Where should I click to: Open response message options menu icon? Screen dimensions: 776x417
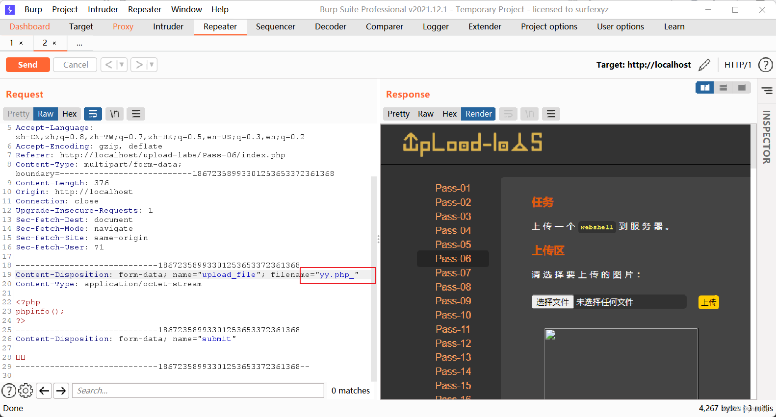(x=551, y=114)
